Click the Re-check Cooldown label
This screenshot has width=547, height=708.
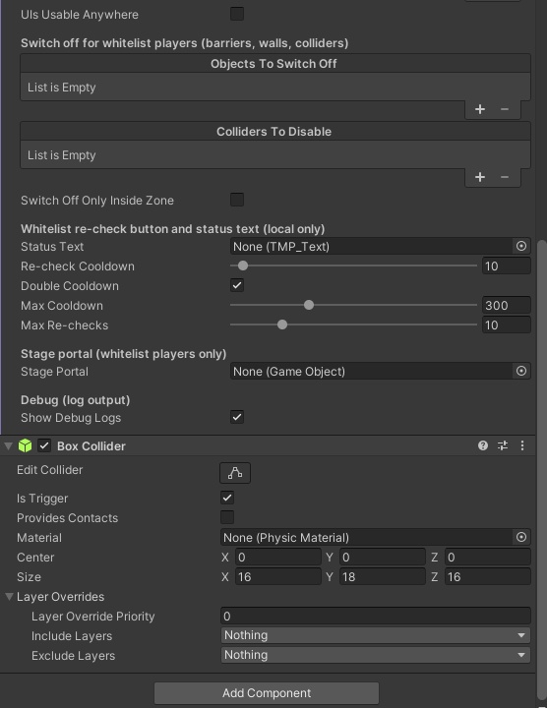[x=78, y=265]
